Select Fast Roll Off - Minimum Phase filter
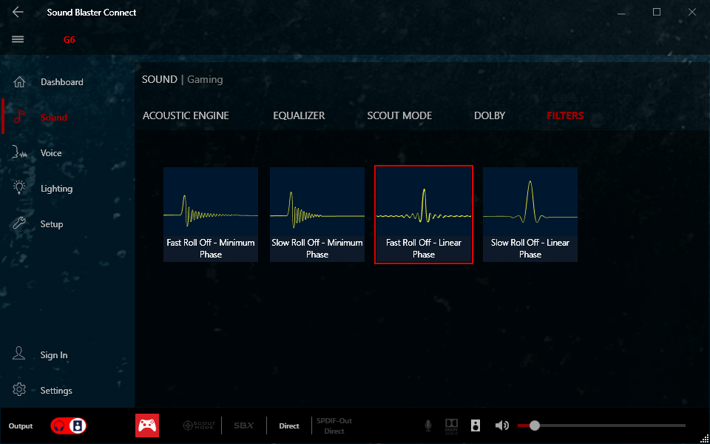Screen dimensions: 710x444 (211, 215)
